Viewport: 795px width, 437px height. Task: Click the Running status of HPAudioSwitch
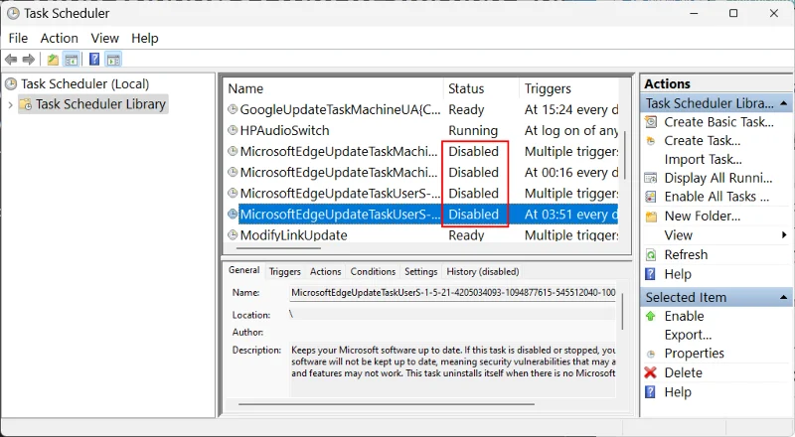[x=473, y=131]
